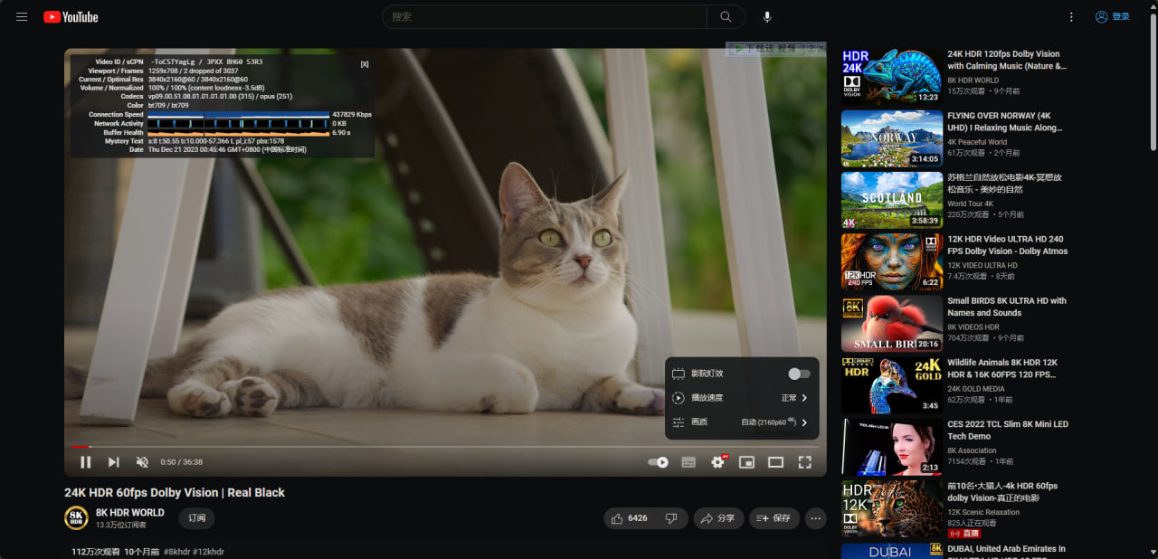Click the 分享 share button

pyautogui.click(x=718, y=518)
